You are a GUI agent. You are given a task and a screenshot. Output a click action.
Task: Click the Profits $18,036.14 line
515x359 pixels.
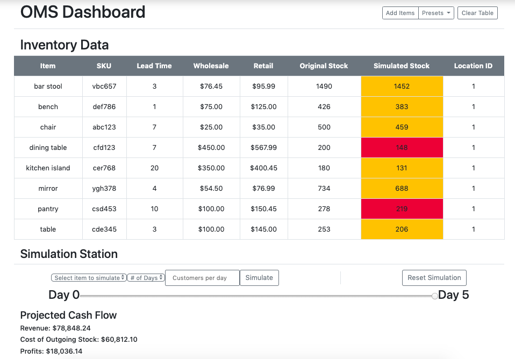point(51,351)
